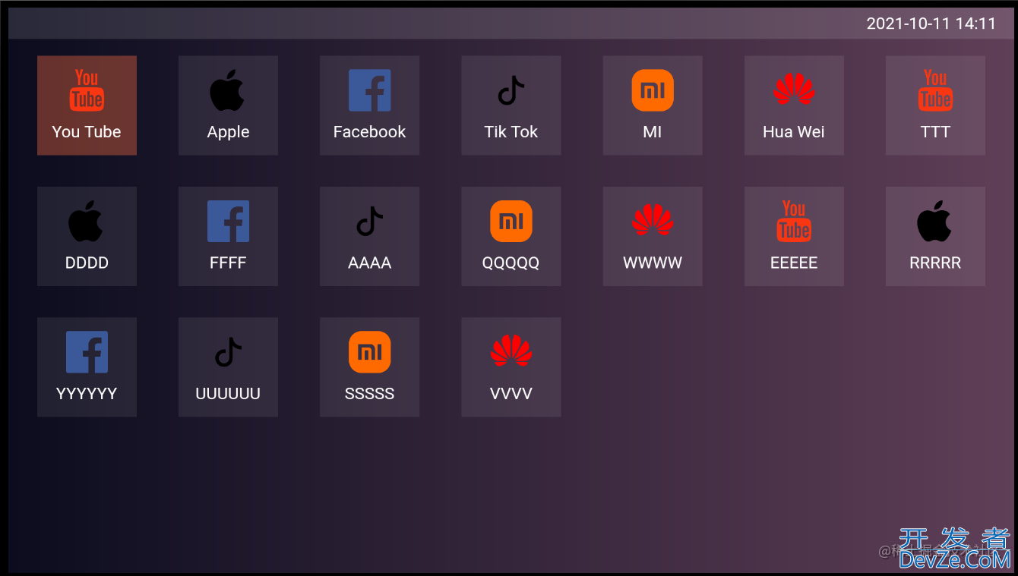Open the You Tube app tile

tap(87, 105)
